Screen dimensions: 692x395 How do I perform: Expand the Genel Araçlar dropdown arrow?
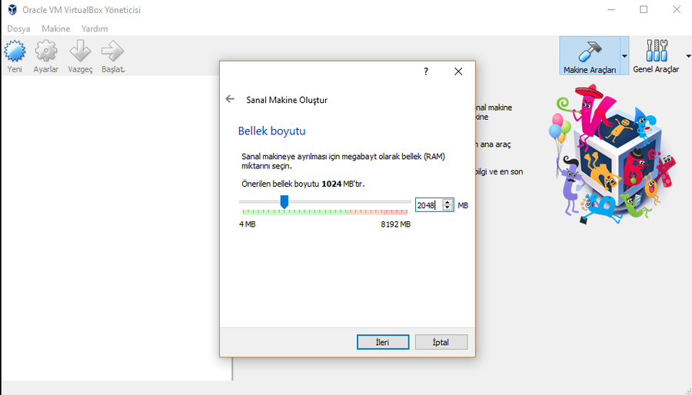click(x=687, y=56)
